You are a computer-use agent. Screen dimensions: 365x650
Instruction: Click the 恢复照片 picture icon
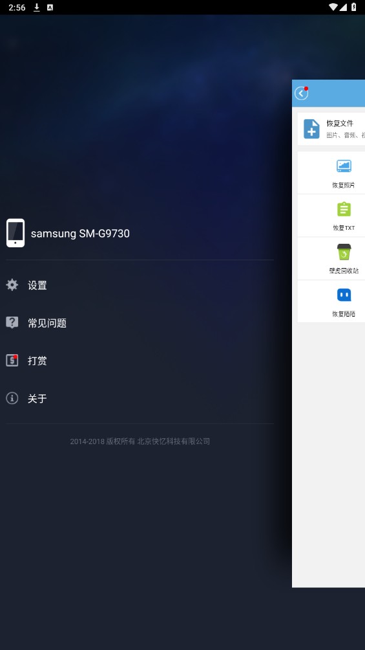click(x=344, y=166)
